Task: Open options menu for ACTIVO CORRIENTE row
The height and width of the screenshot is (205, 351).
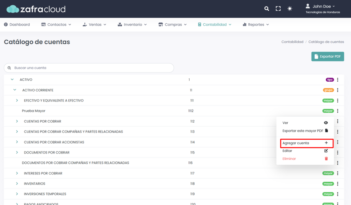Action: (338, 90)
